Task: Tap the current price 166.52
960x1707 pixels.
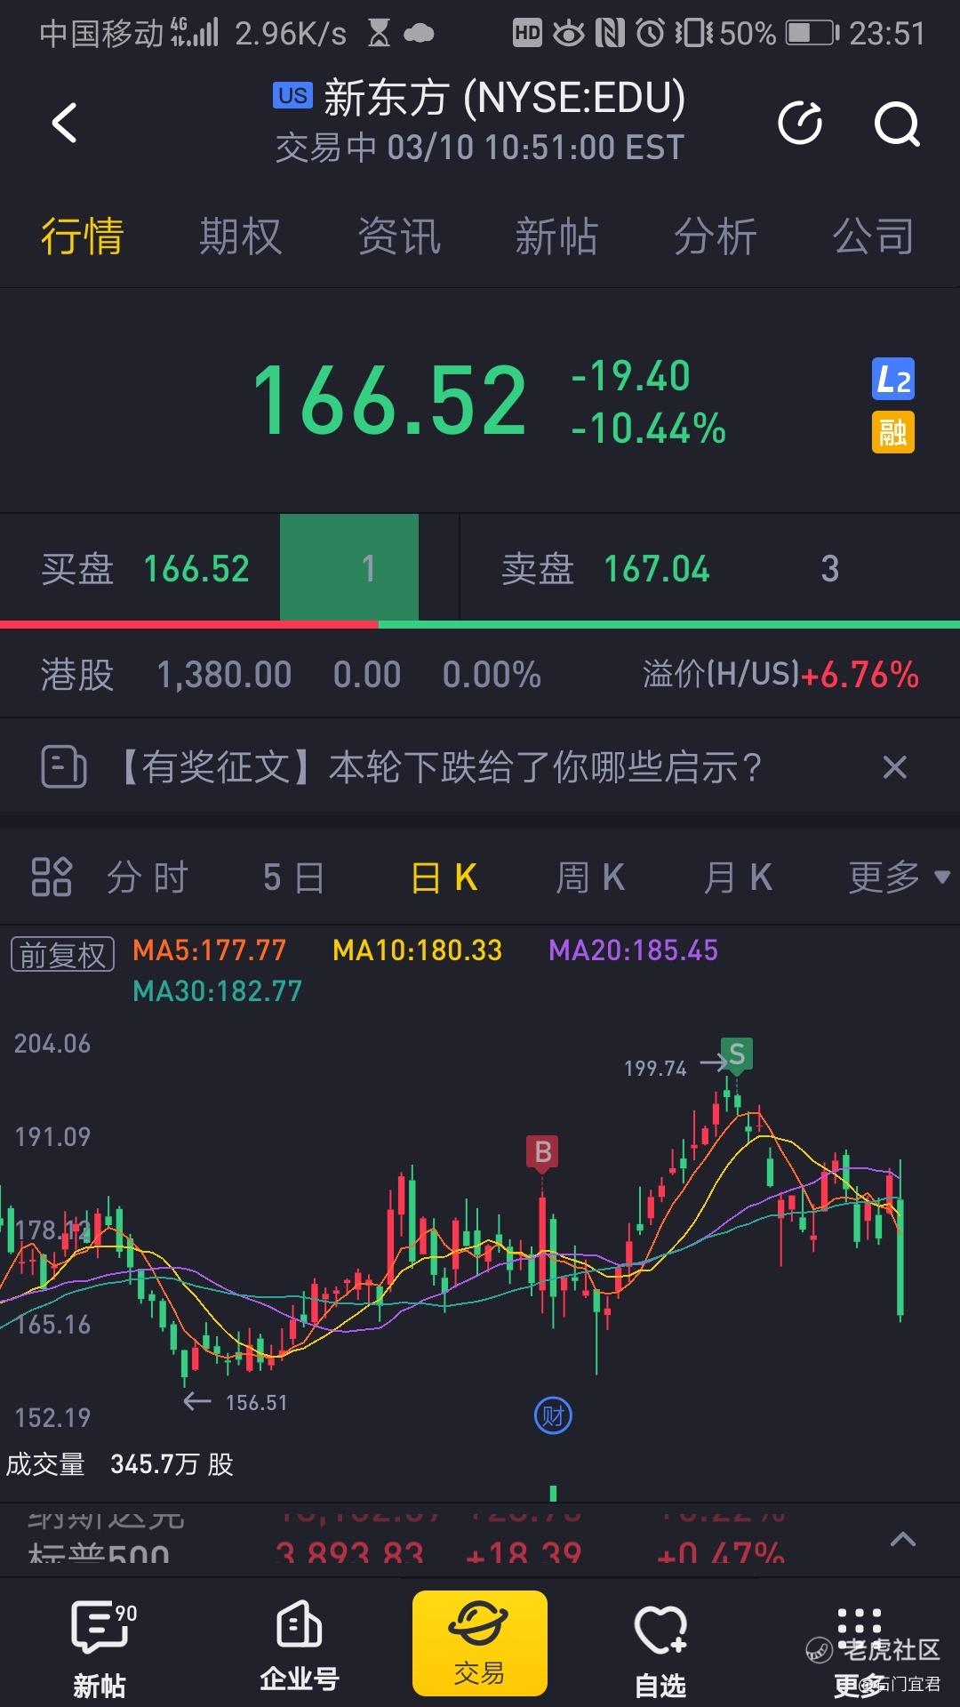Action: coord(389,402)
